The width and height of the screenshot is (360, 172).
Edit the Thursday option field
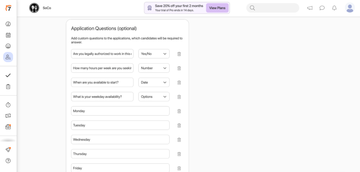120,154
